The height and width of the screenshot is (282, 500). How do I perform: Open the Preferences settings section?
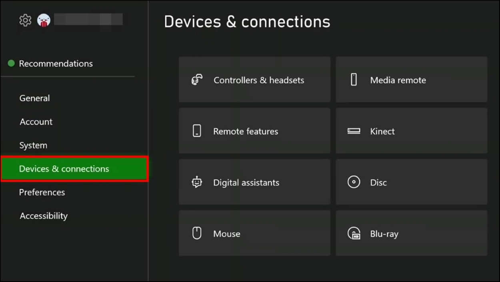point(42,192)
